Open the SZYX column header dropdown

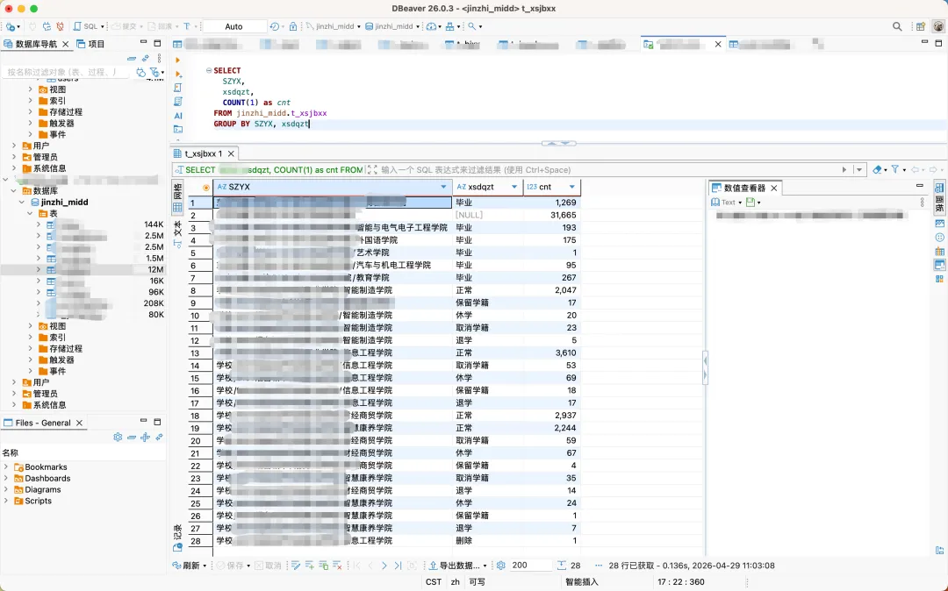click(x=444, y=187)
